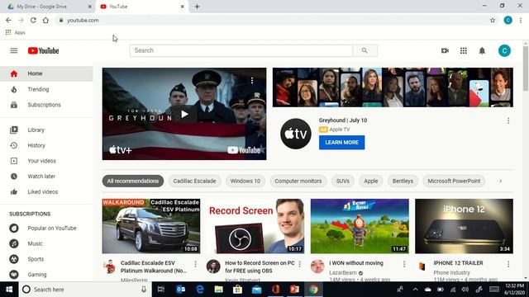Select the Bentleys chip
Viewport: 529px width, 297px height.
tap(403, 181)
